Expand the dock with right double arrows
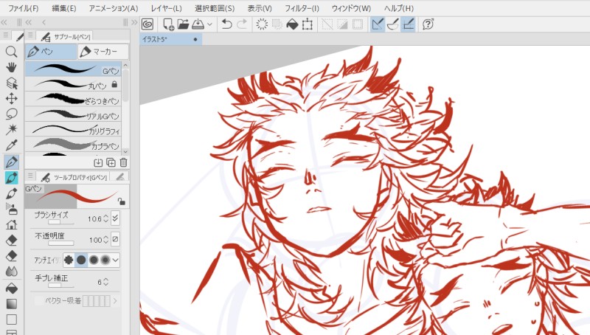This screenshot has width=590, height=335. coord(134,23)
